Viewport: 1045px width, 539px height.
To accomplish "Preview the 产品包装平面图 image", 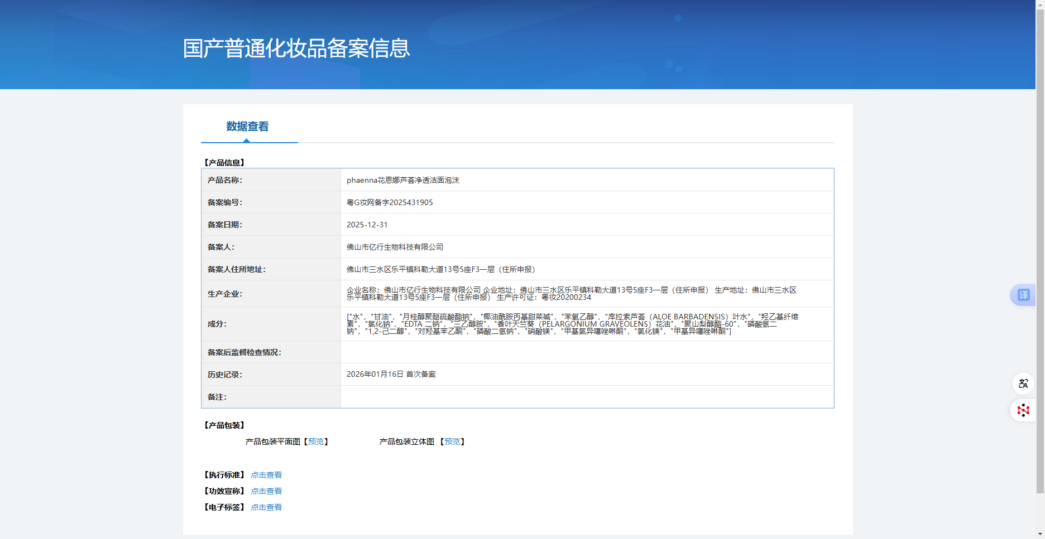I will pyautogui.click(x=316, y=441).
